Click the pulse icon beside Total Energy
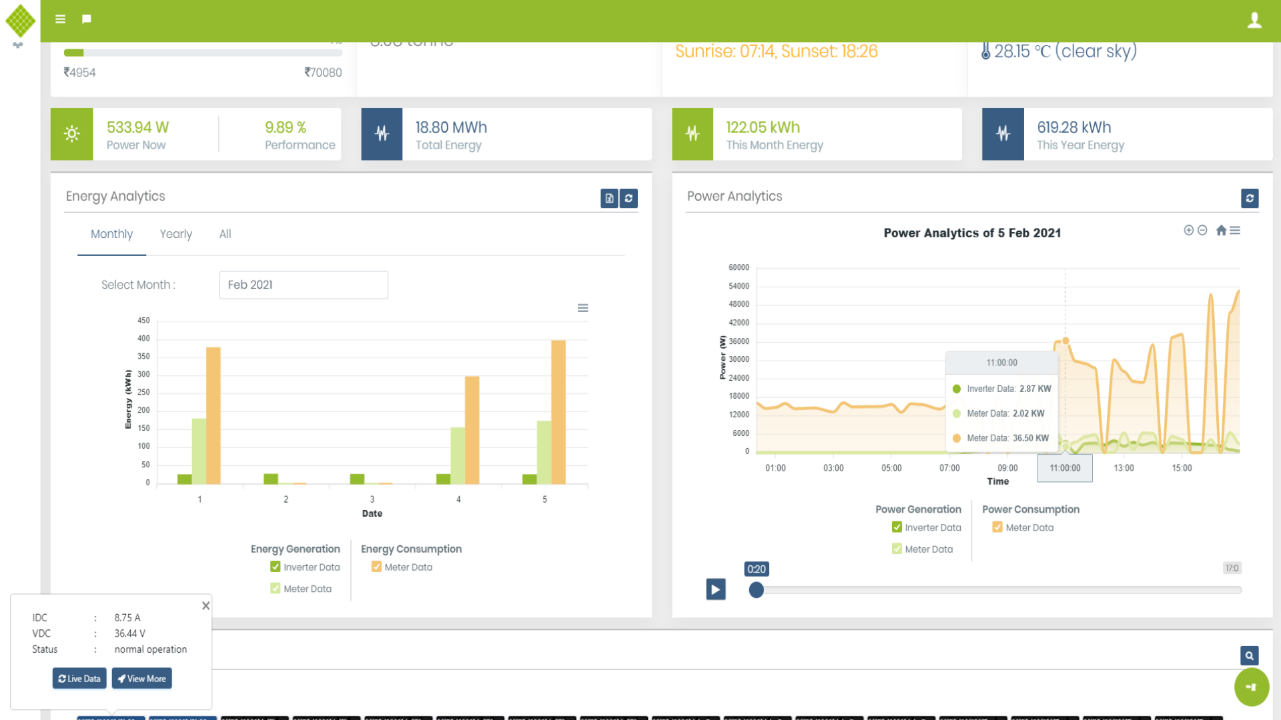1281x720 pixels. click(x=382, y=134)
